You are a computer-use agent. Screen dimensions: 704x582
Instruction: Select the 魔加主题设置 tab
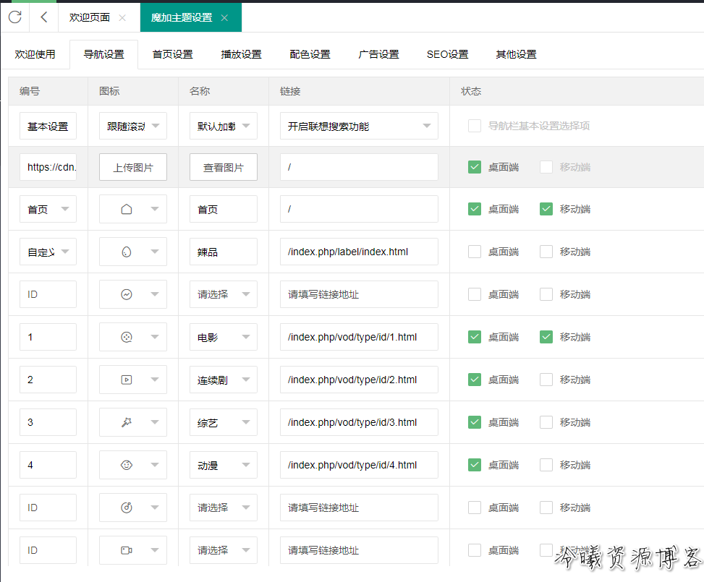182,17
